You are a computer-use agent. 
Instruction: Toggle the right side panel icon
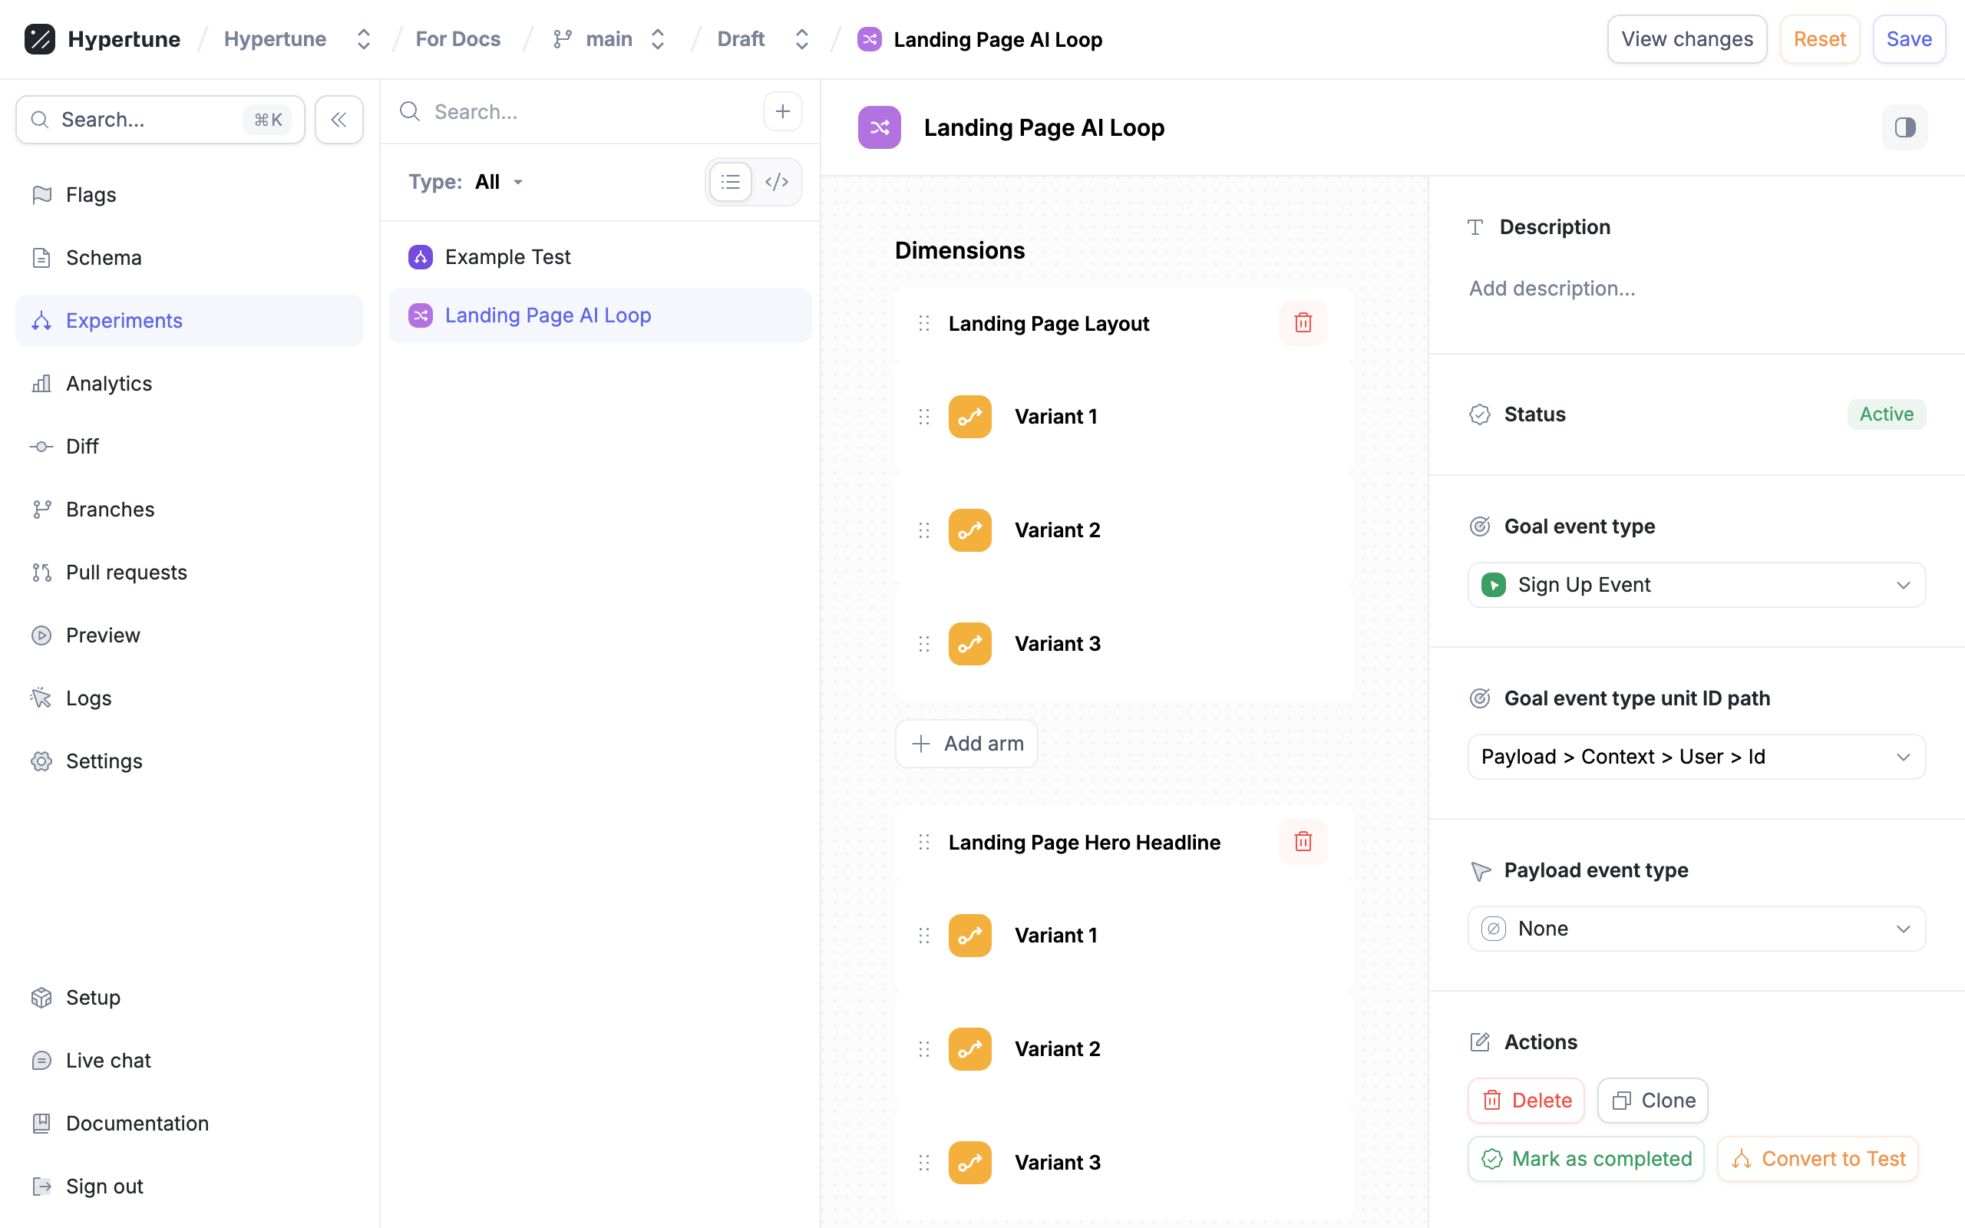[1904, 127]
